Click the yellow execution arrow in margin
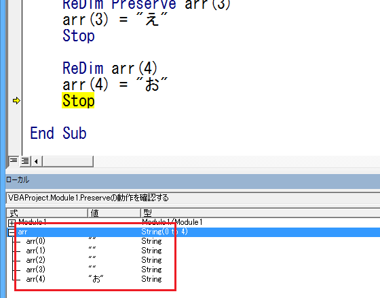This screenshot has width=380, height=298. pos(16,101)
